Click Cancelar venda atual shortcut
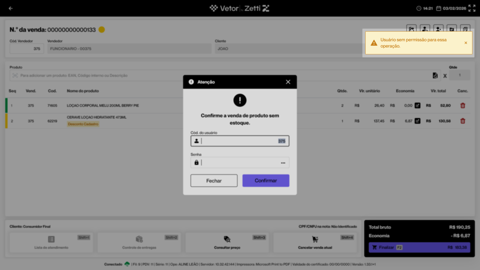This screenshot has height=270, width=480. pyautogui.click(x=315, y=242)
